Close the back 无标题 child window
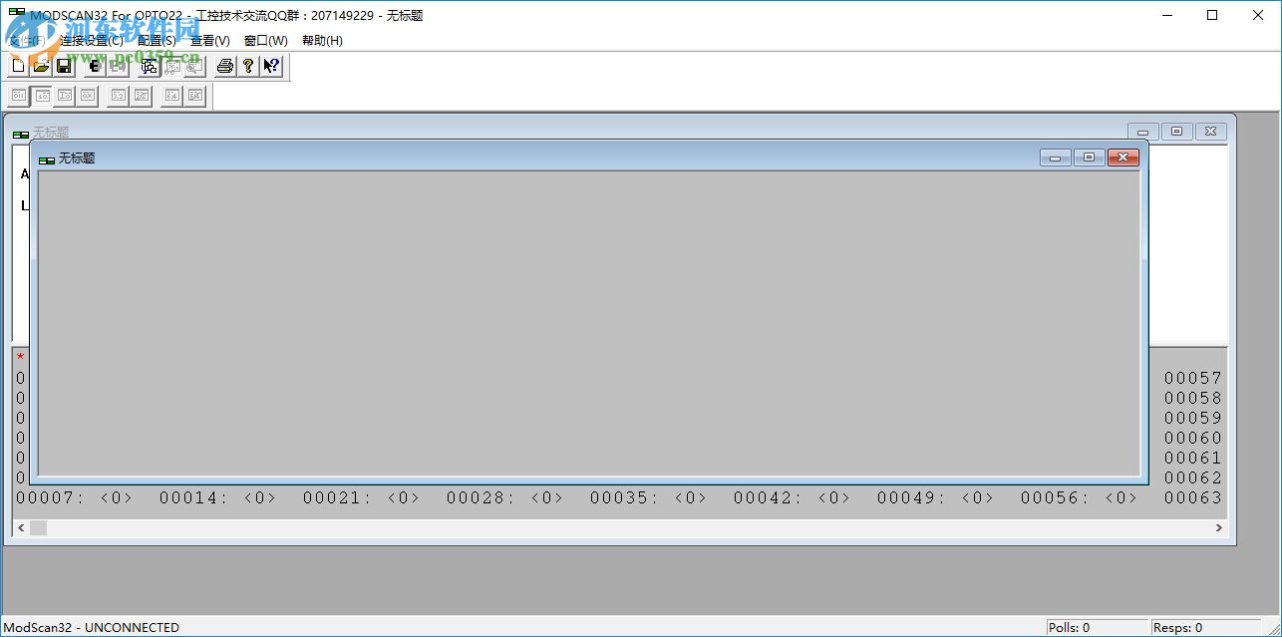Image resolution: width=1282 pixels, height=637 pixels. 1211,132
